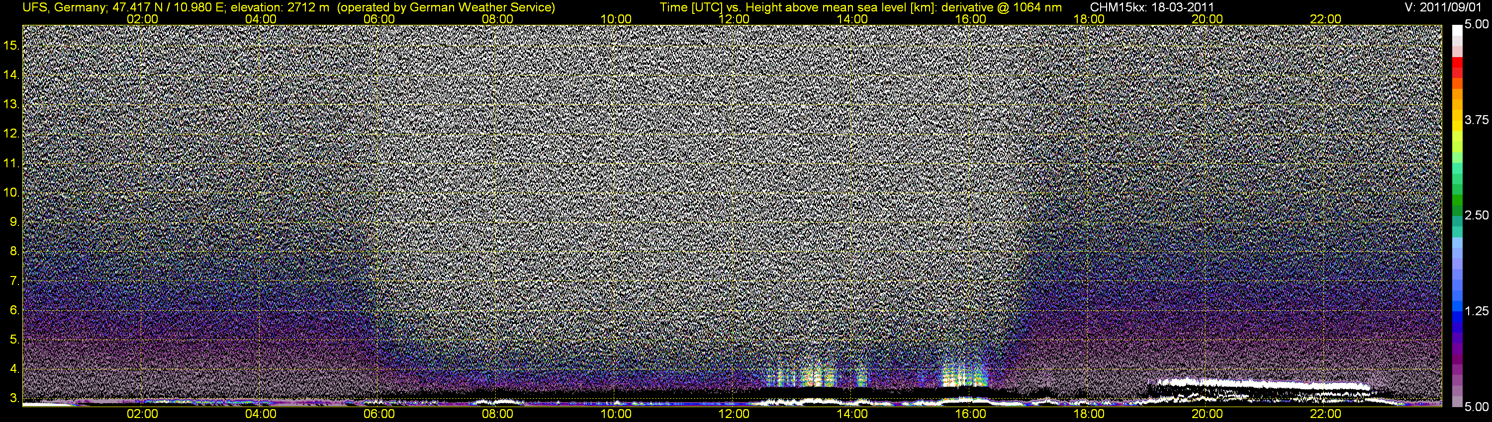The image size is (1492, 422).
Task: Pick the green segment of the colorbar
Action: [1457, 200]
